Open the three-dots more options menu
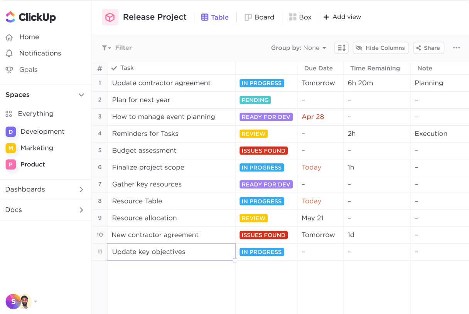 pos(456,48)
